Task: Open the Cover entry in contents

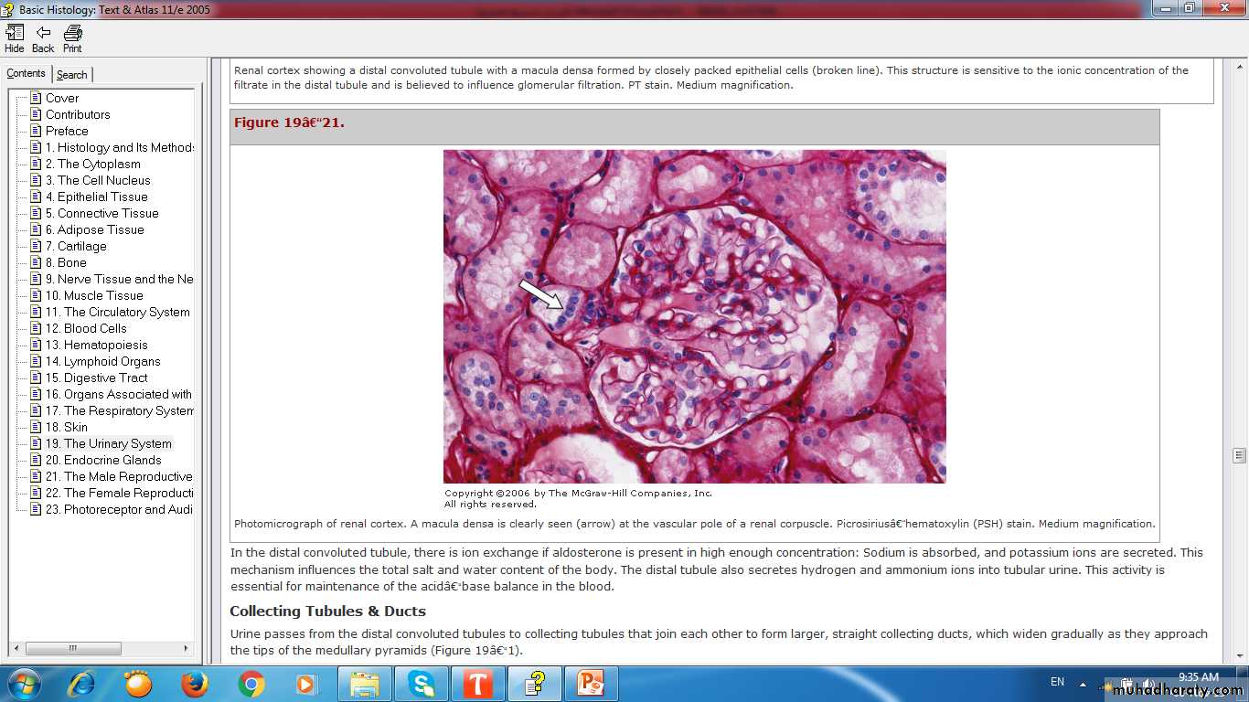Action: [62, 98]
